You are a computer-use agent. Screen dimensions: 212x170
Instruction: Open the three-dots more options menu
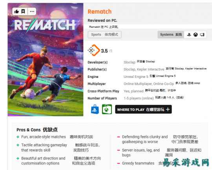[32, 11]
